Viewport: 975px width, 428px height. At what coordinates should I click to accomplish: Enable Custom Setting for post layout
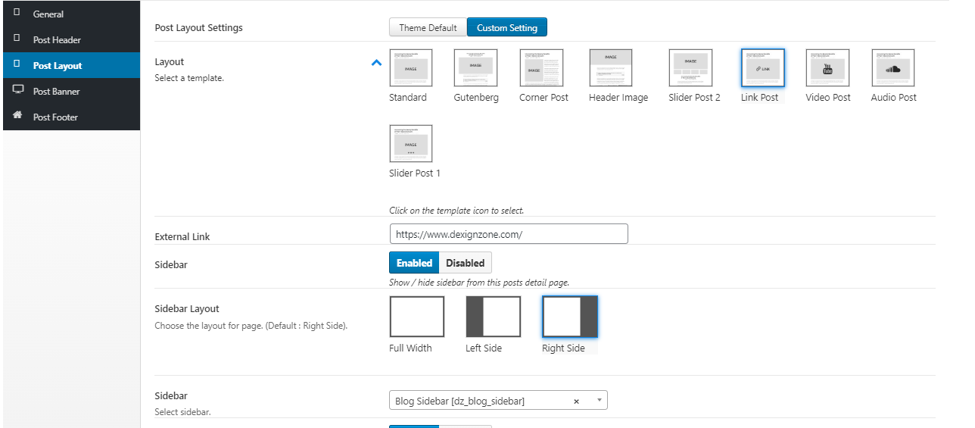click(506, 28)
